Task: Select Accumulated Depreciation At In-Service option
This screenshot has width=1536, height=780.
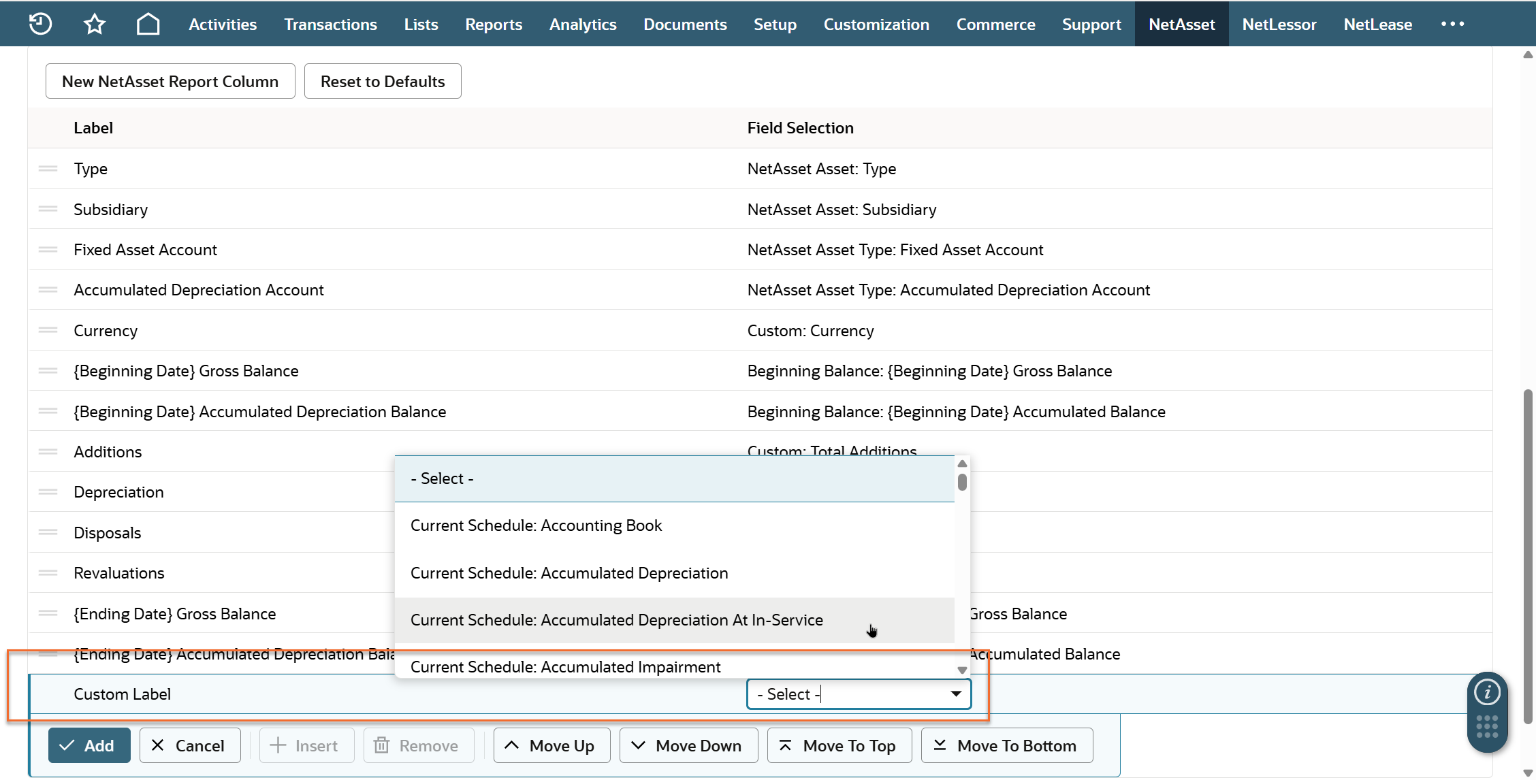Action: (x=616, y=620)
